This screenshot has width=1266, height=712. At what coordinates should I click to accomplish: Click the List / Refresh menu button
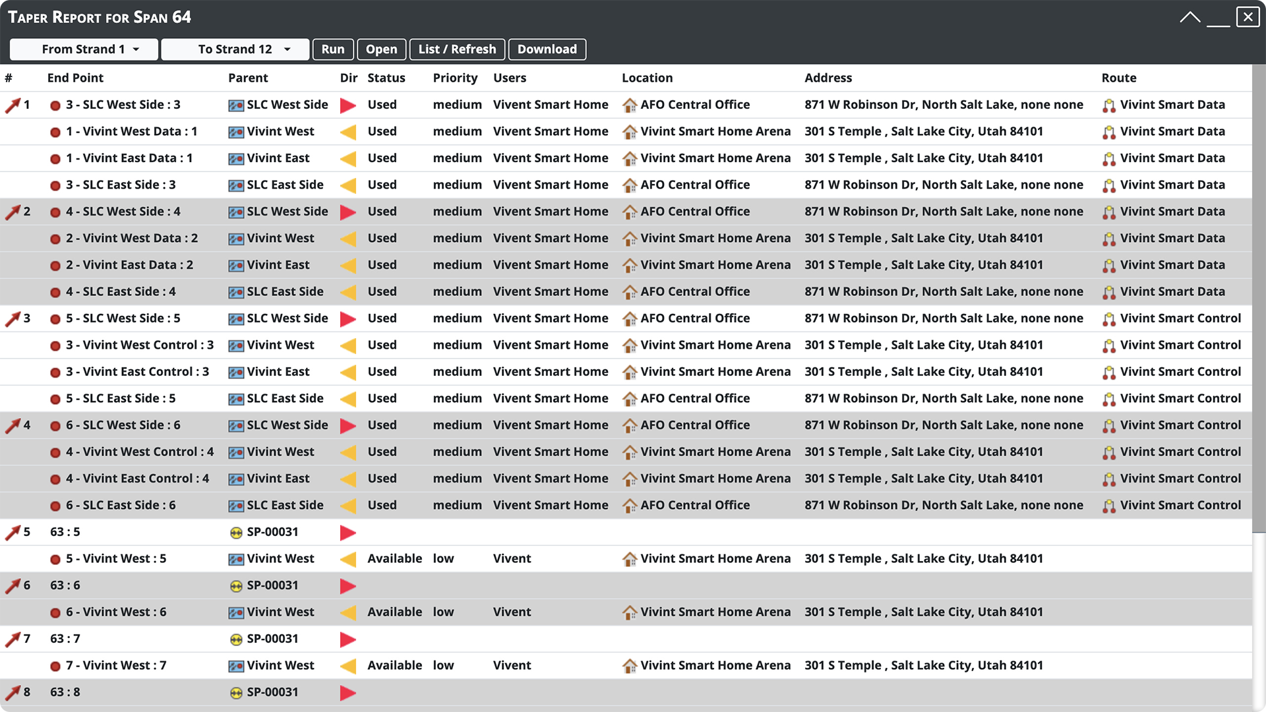(458, 49)
